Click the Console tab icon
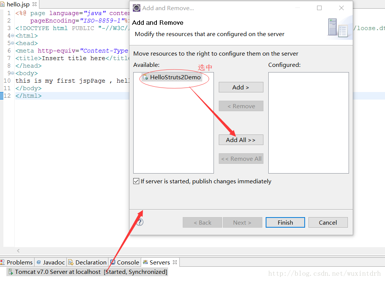This screenshot has height=281, width=385. coord(113,262)
